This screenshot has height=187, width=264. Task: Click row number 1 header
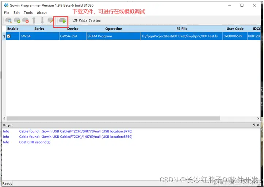tap(4, 36)
